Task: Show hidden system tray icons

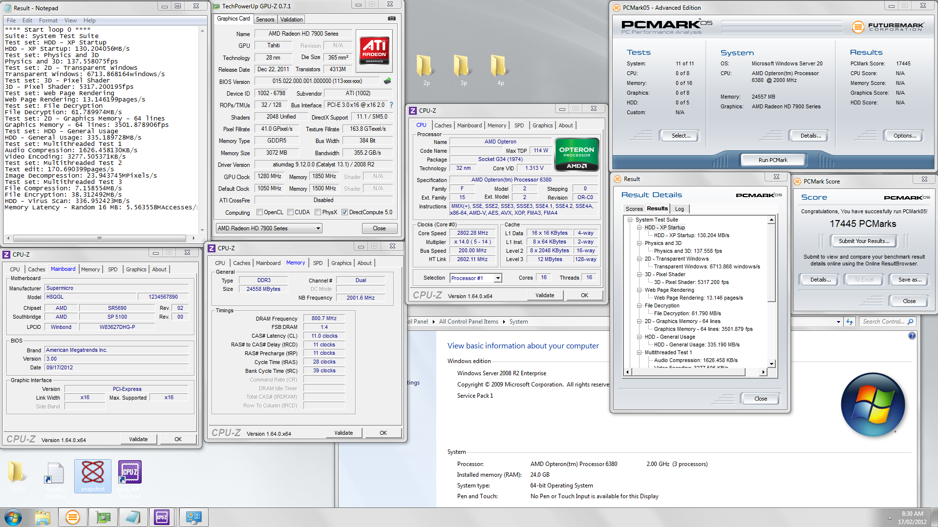Action: (x=890, y=517)
